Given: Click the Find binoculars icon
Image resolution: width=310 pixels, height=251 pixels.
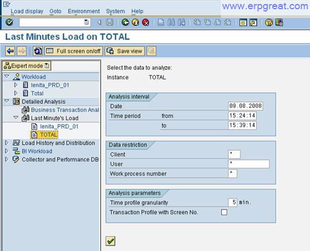Looking at the screenshot, I should point(171,23).
